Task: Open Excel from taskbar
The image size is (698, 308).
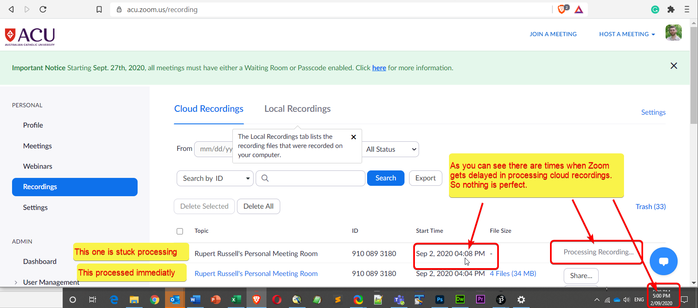Action: (x=236, y=299)
